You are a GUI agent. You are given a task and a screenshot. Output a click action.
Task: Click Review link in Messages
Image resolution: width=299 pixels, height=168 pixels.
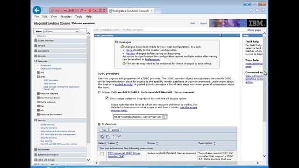[x=131, y=54]
